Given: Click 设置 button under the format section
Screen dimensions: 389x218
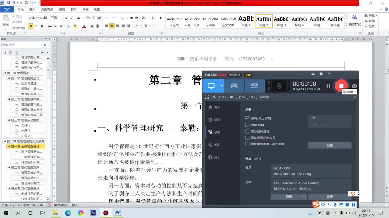Looking at the screenshot, I should pos(330,197).
